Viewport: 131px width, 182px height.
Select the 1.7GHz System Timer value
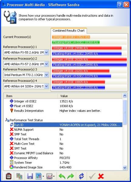[x=65, y=163]
